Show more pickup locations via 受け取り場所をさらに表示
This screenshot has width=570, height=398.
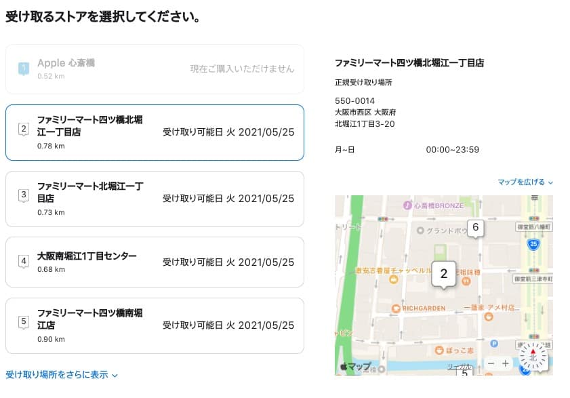pos(62,375)
